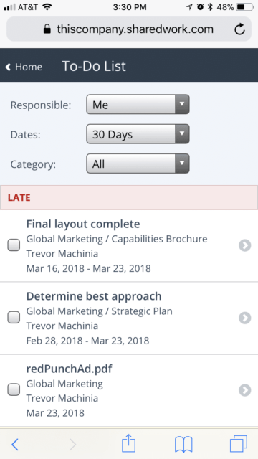Open details arrow for redPunchAd.pdf
258x459 pixels.
(x=245, y=390)
